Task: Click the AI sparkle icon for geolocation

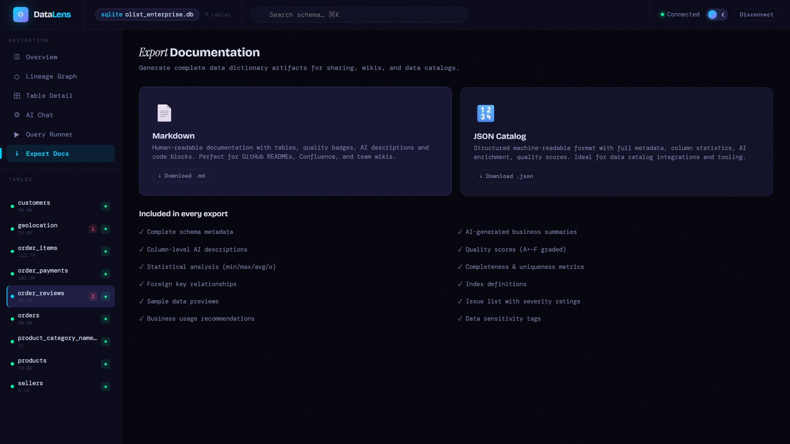Action: [x=106, y=229]
